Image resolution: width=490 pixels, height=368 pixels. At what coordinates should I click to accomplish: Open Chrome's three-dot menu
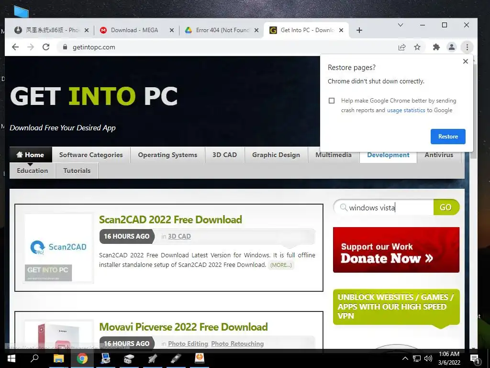[467, 47]
